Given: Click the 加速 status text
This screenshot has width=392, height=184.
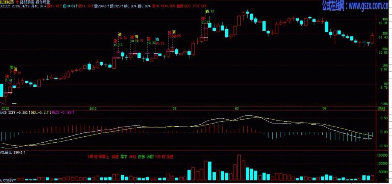Looking at the screenshot, I should tap(170, 157).
